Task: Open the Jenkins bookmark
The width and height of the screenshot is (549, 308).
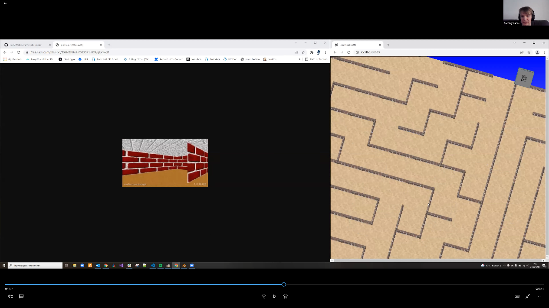Action: [x=270, y=59]
